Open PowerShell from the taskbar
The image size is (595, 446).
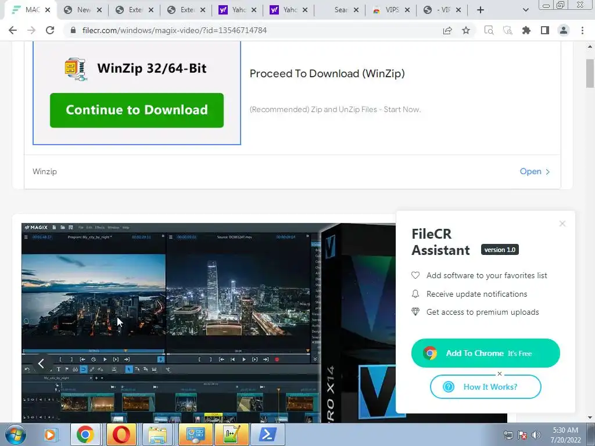click(267, 434)
